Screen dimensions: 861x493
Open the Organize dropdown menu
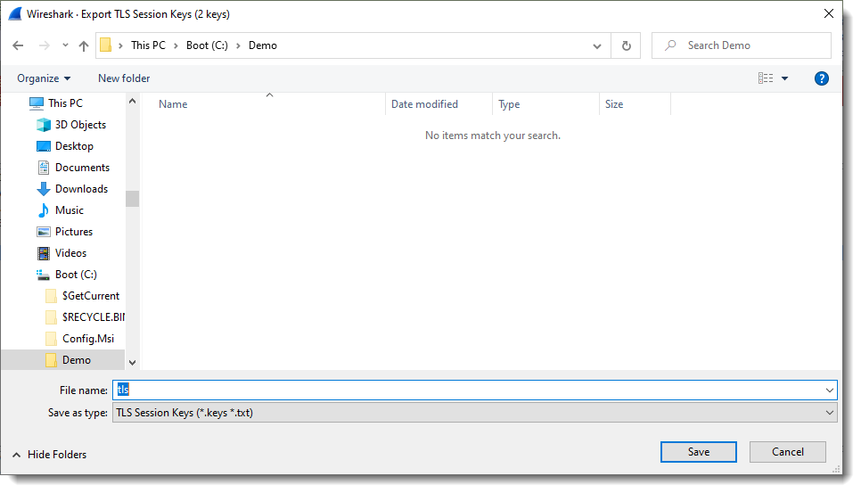[x=43, y=78]
